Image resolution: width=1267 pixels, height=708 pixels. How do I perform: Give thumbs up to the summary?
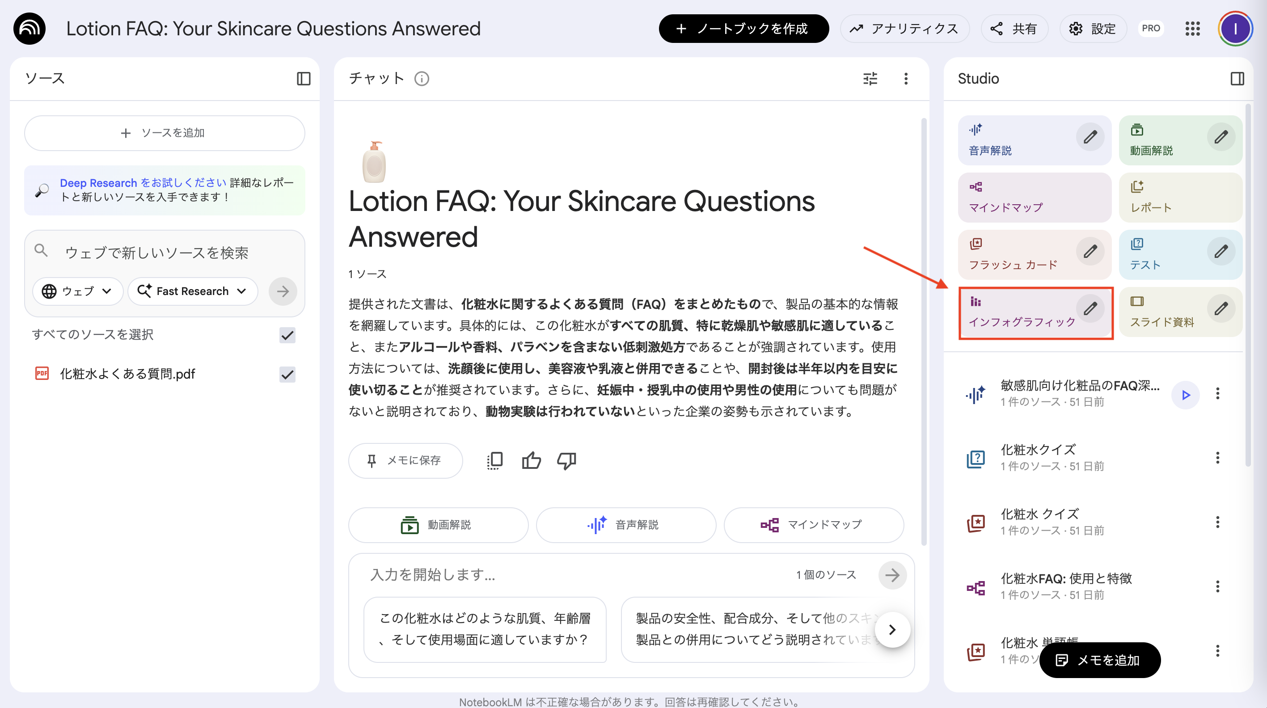pos(531,461)
